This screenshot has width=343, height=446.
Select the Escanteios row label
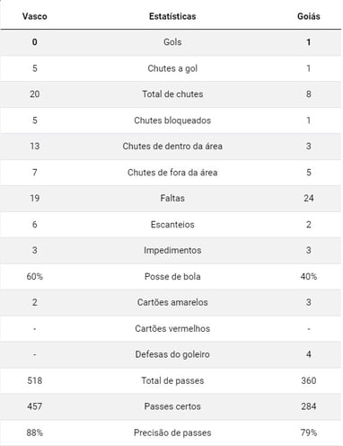point(172,225)
